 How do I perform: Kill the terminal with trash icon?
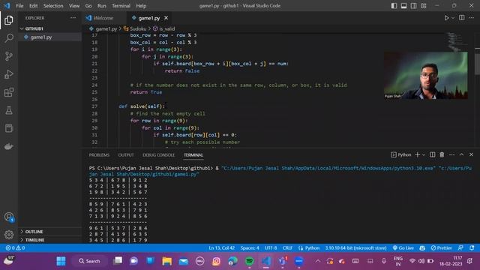point(442,154)
